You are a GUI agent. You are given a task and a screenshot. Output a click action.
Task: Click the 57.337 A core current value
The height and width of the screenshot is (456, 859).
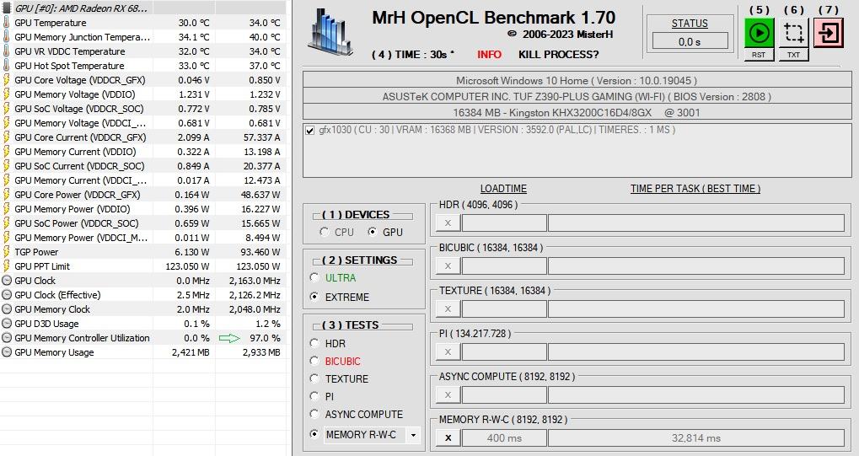tap(262, 137)
